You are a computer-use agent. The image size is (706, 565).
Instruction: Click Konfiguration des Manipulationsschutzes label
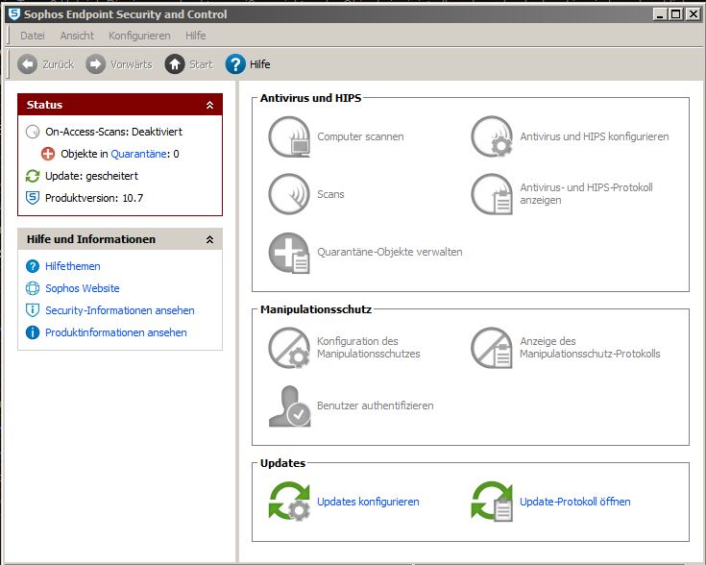pyautogui.click(x=369, y=348)
